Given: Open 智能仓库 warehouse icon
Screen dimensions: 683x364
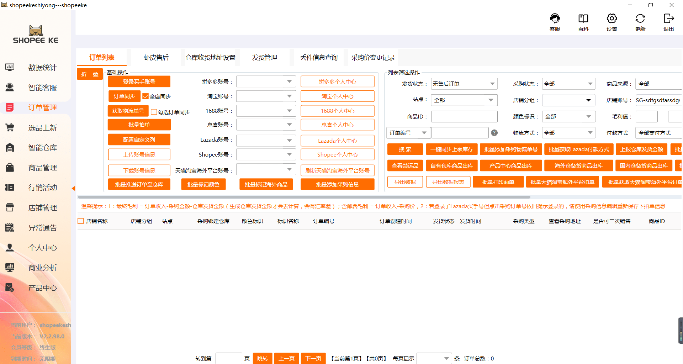Looking at the screenshot, I should coord(10,147).
